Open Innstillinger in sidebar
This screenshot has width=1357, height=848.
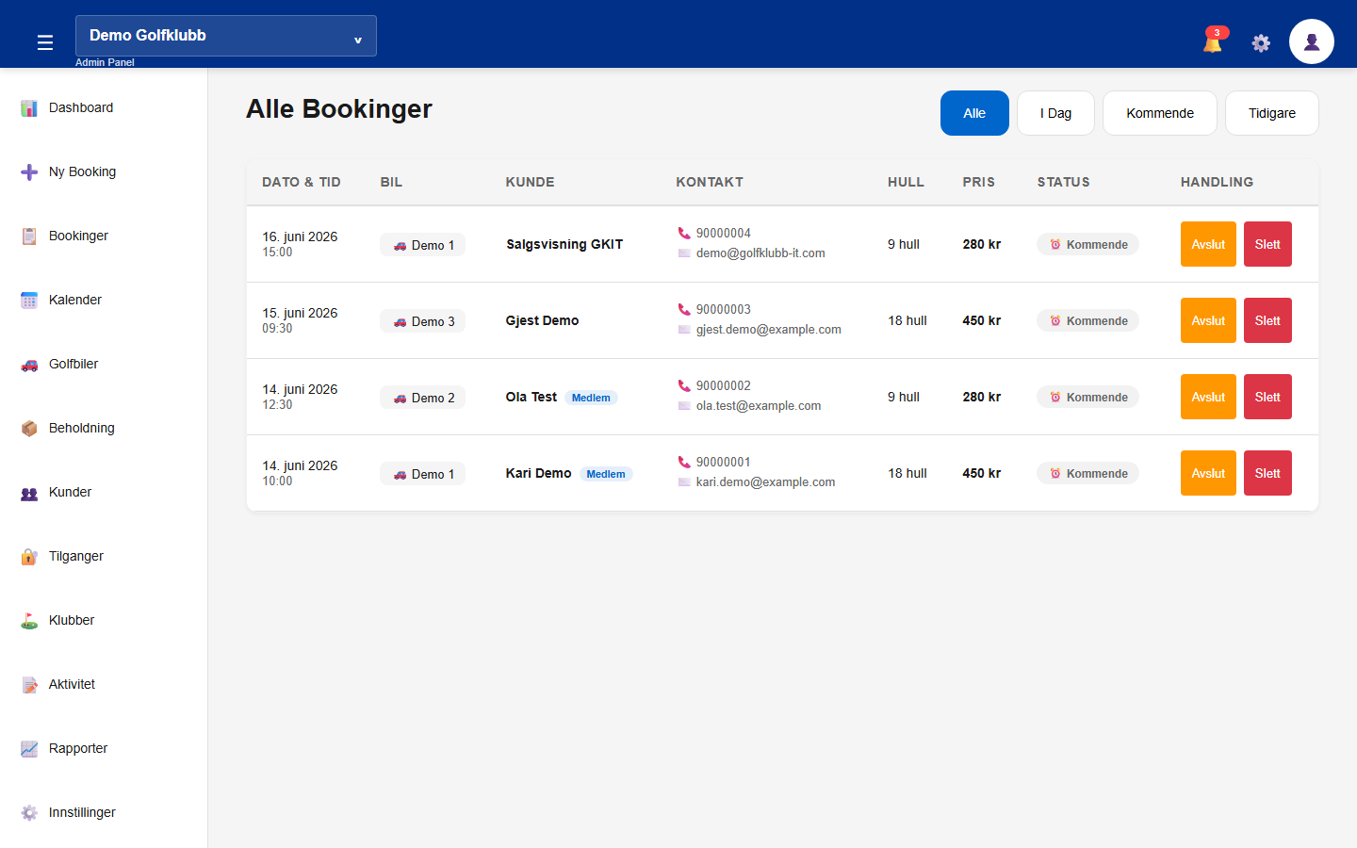[x=104, y=812]
